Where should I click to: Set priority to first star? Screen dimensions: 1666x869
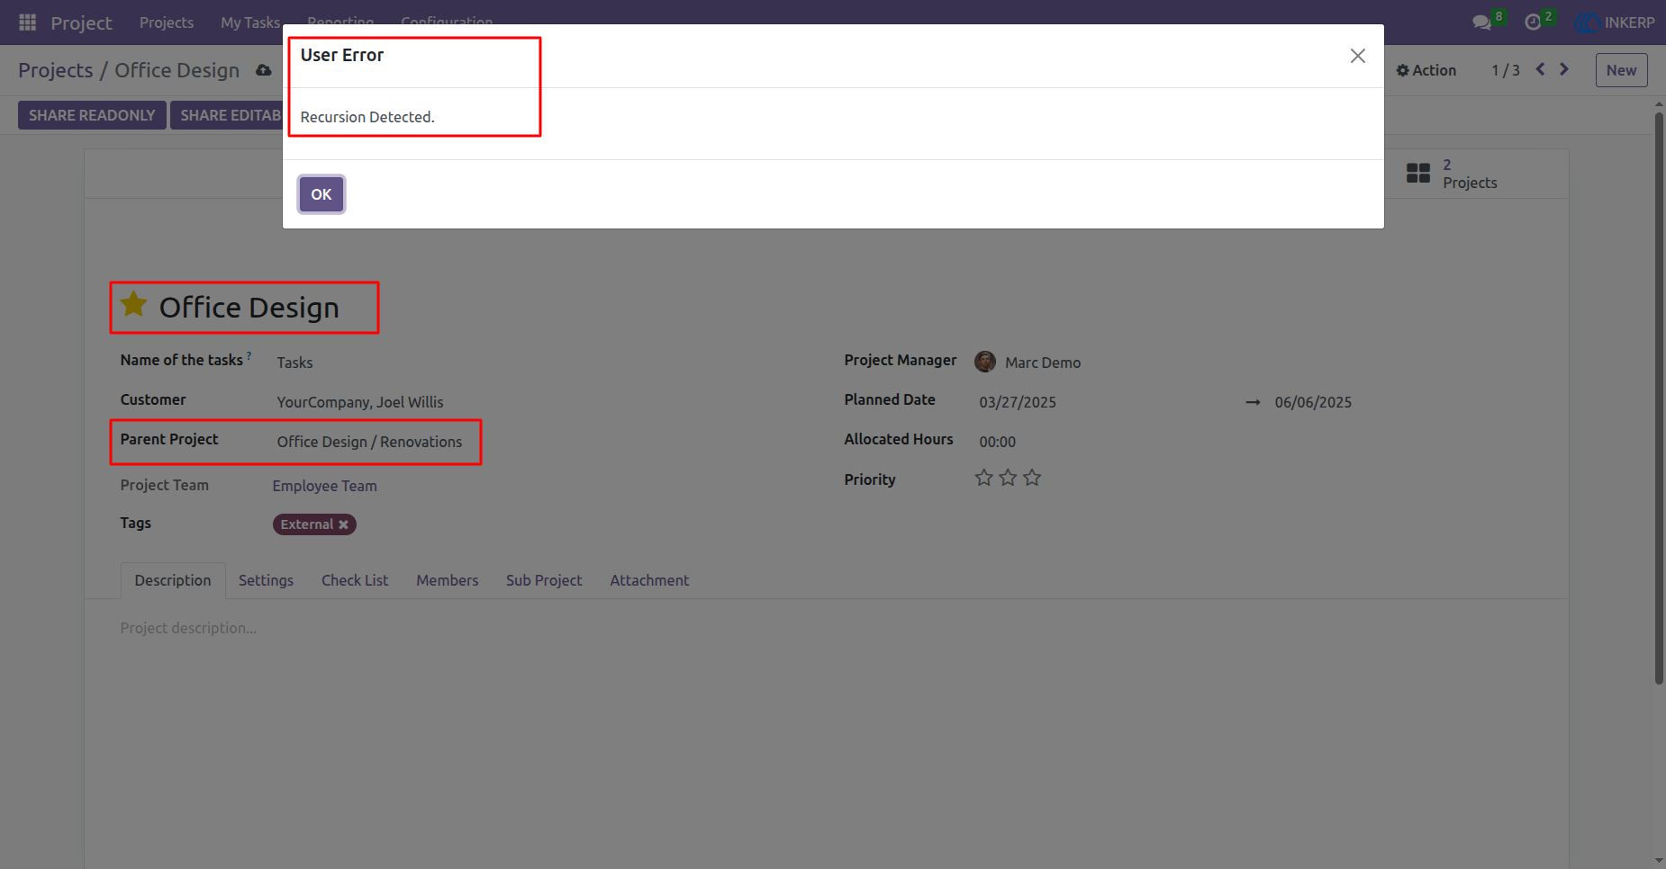click(983, 478)
